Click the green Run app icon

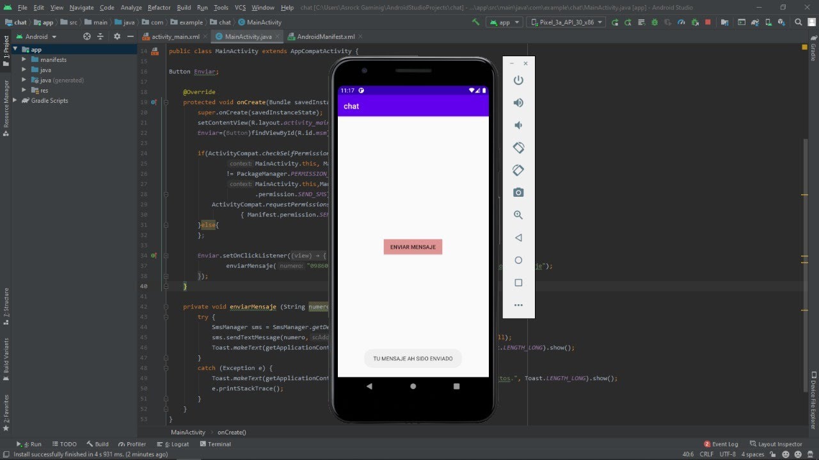click(615, 22)
